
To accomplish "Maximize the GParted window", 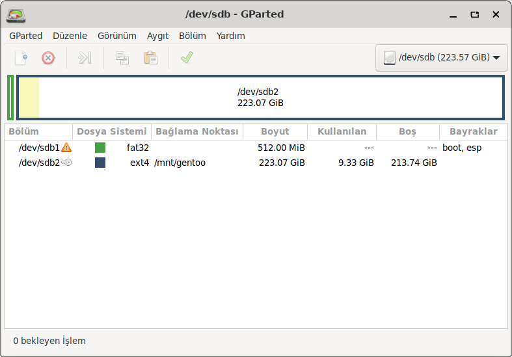I will tap(474, 15).
